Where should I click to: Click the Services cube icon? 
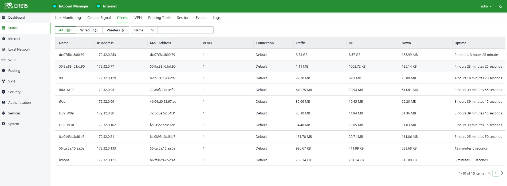3,113
